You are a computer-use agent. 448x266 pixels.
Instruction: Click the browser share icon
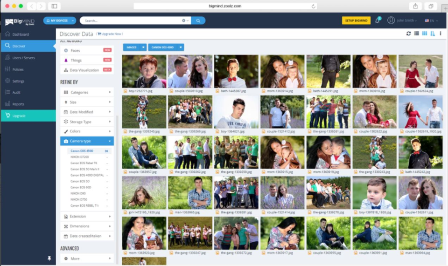tap(415, 6)
